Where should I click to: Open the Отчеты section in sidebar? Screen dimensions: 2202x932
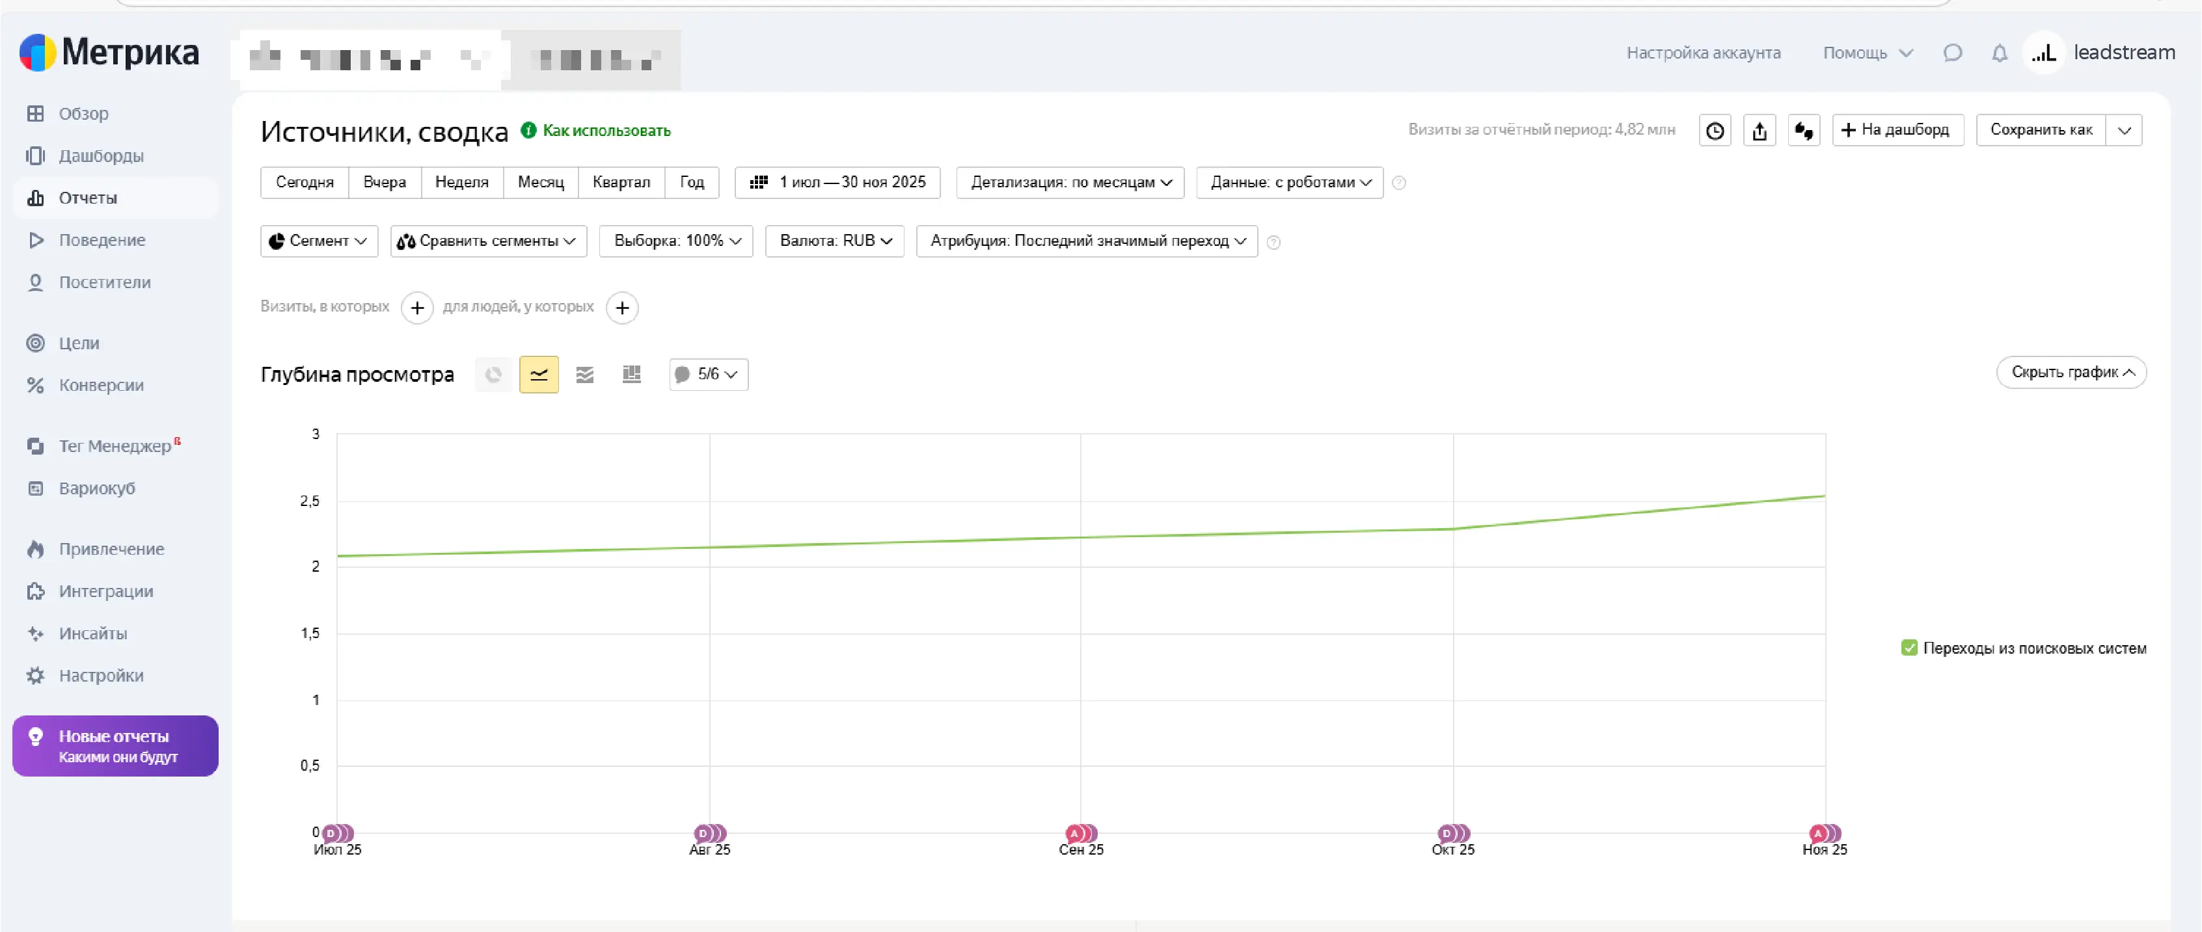[x=87, y=197]
